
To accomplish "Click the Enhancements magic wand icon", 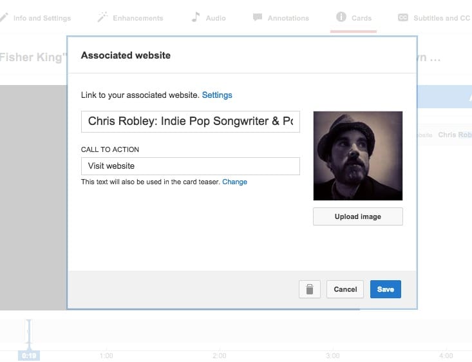I will pyautogui.click(x=102, y=17).
